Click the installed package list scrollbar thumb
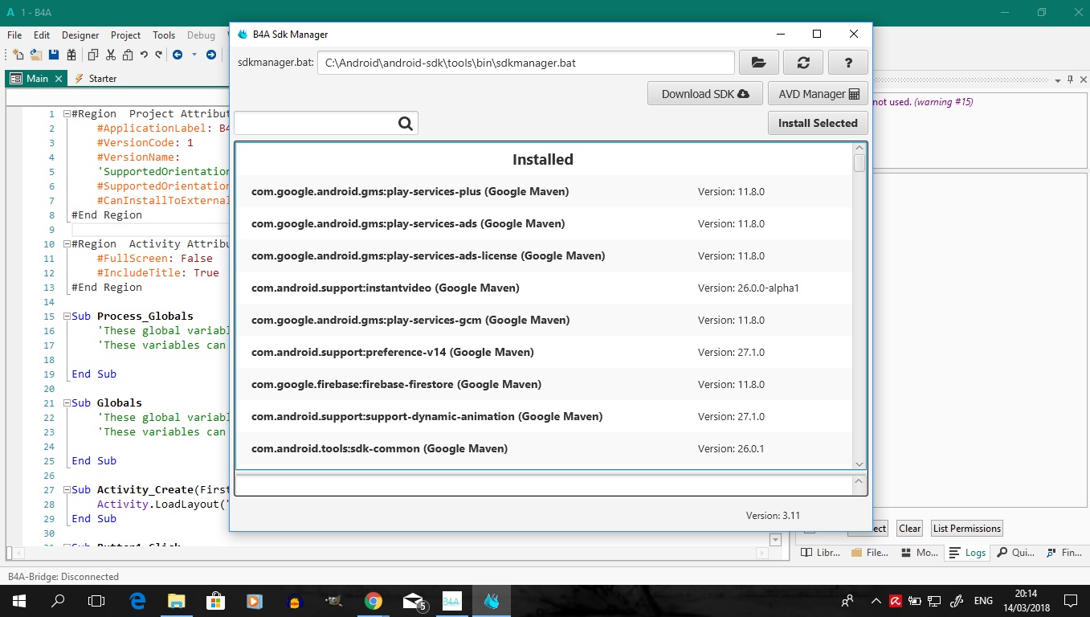Viewport: 1090px width, 617px height. click(x=859, y=163)
